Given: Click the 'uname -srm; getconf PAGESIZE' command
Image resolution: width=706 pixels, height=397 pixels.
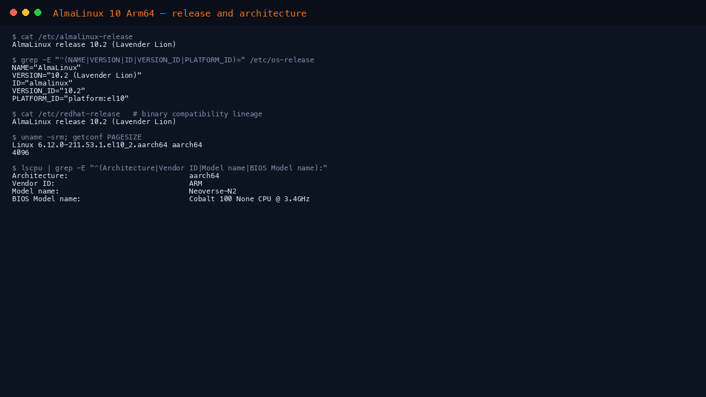Looking at the screenshot, I should [x=81, y=137].
